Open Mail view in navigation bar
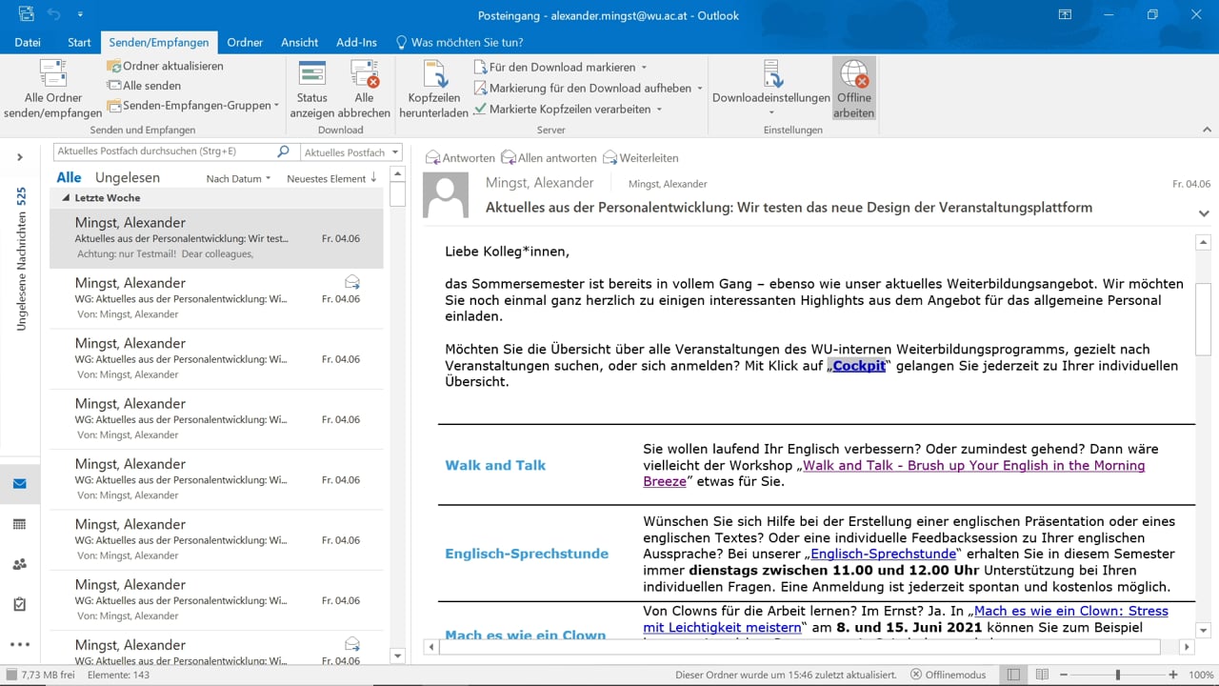This screenshot has width=1219, height=686. (20, 483)
